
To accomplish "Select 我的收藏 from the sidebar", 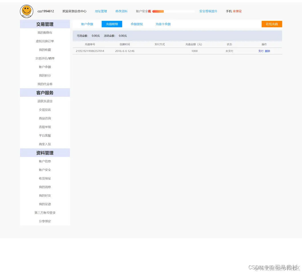I will 44,50.
